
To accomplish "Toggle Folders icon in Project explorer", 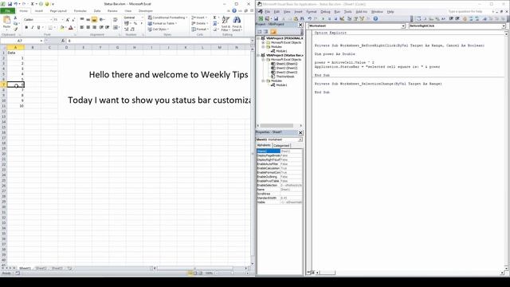I will point(273,32).
